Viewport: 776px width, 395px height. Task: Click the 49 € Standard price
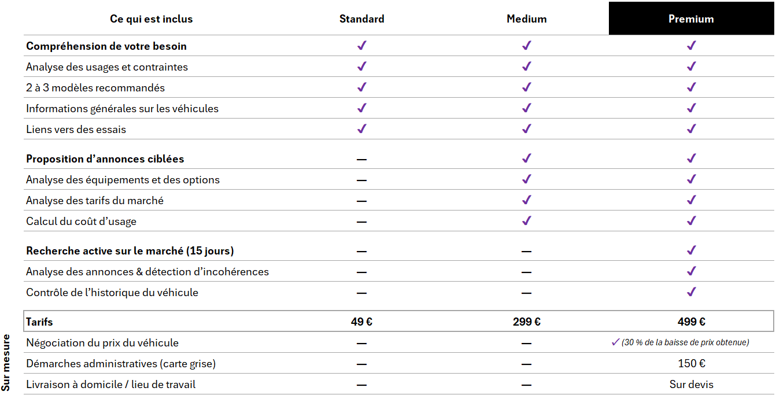click(x=362, y=322)
